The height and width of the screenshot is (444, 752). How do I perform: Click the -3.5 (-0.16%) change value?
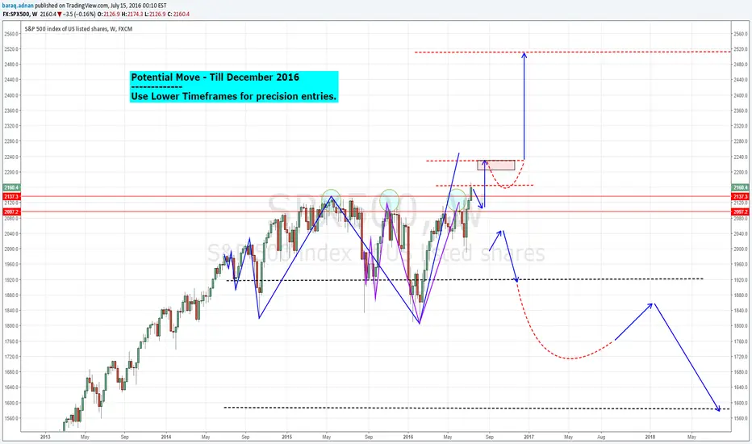79,15
